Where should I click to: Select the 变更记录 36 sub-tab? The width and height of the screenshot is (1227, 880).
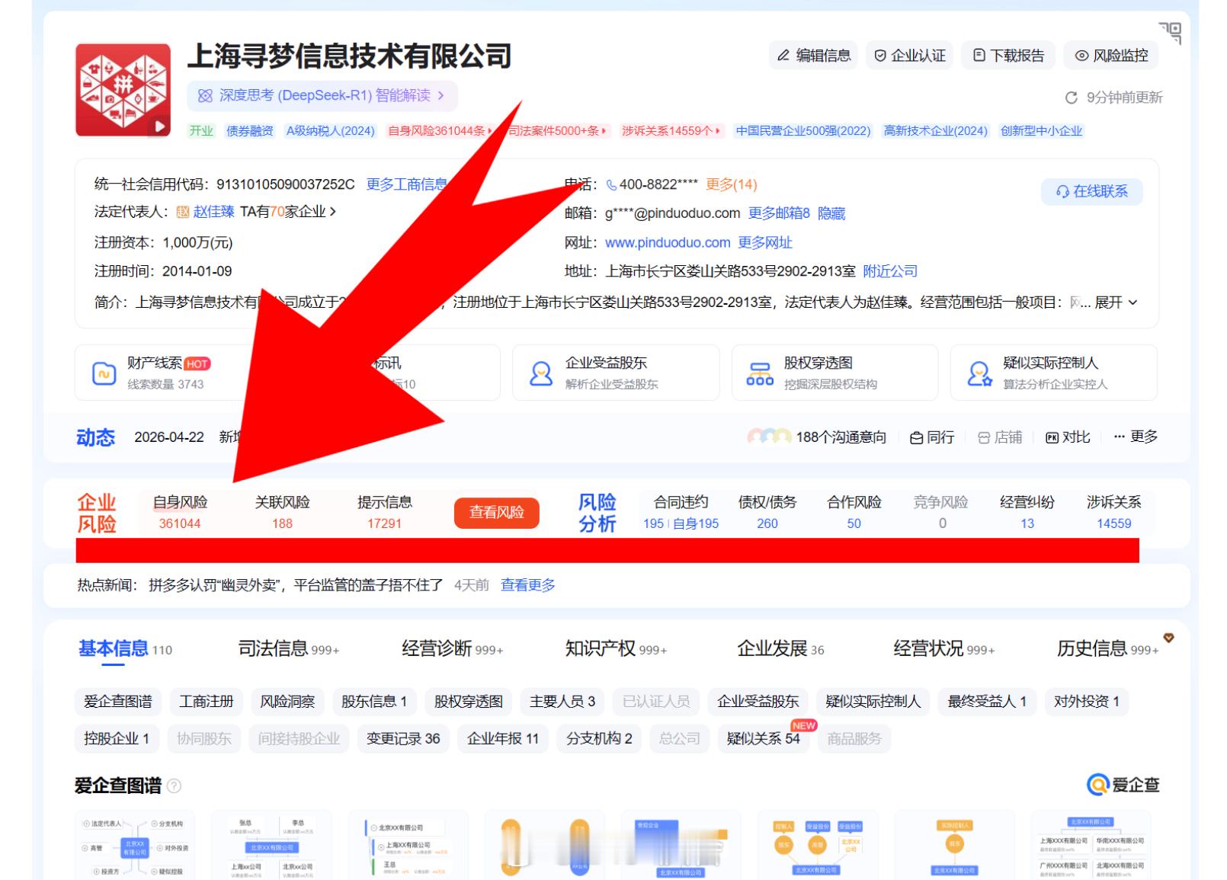click(x=403, y=738)
